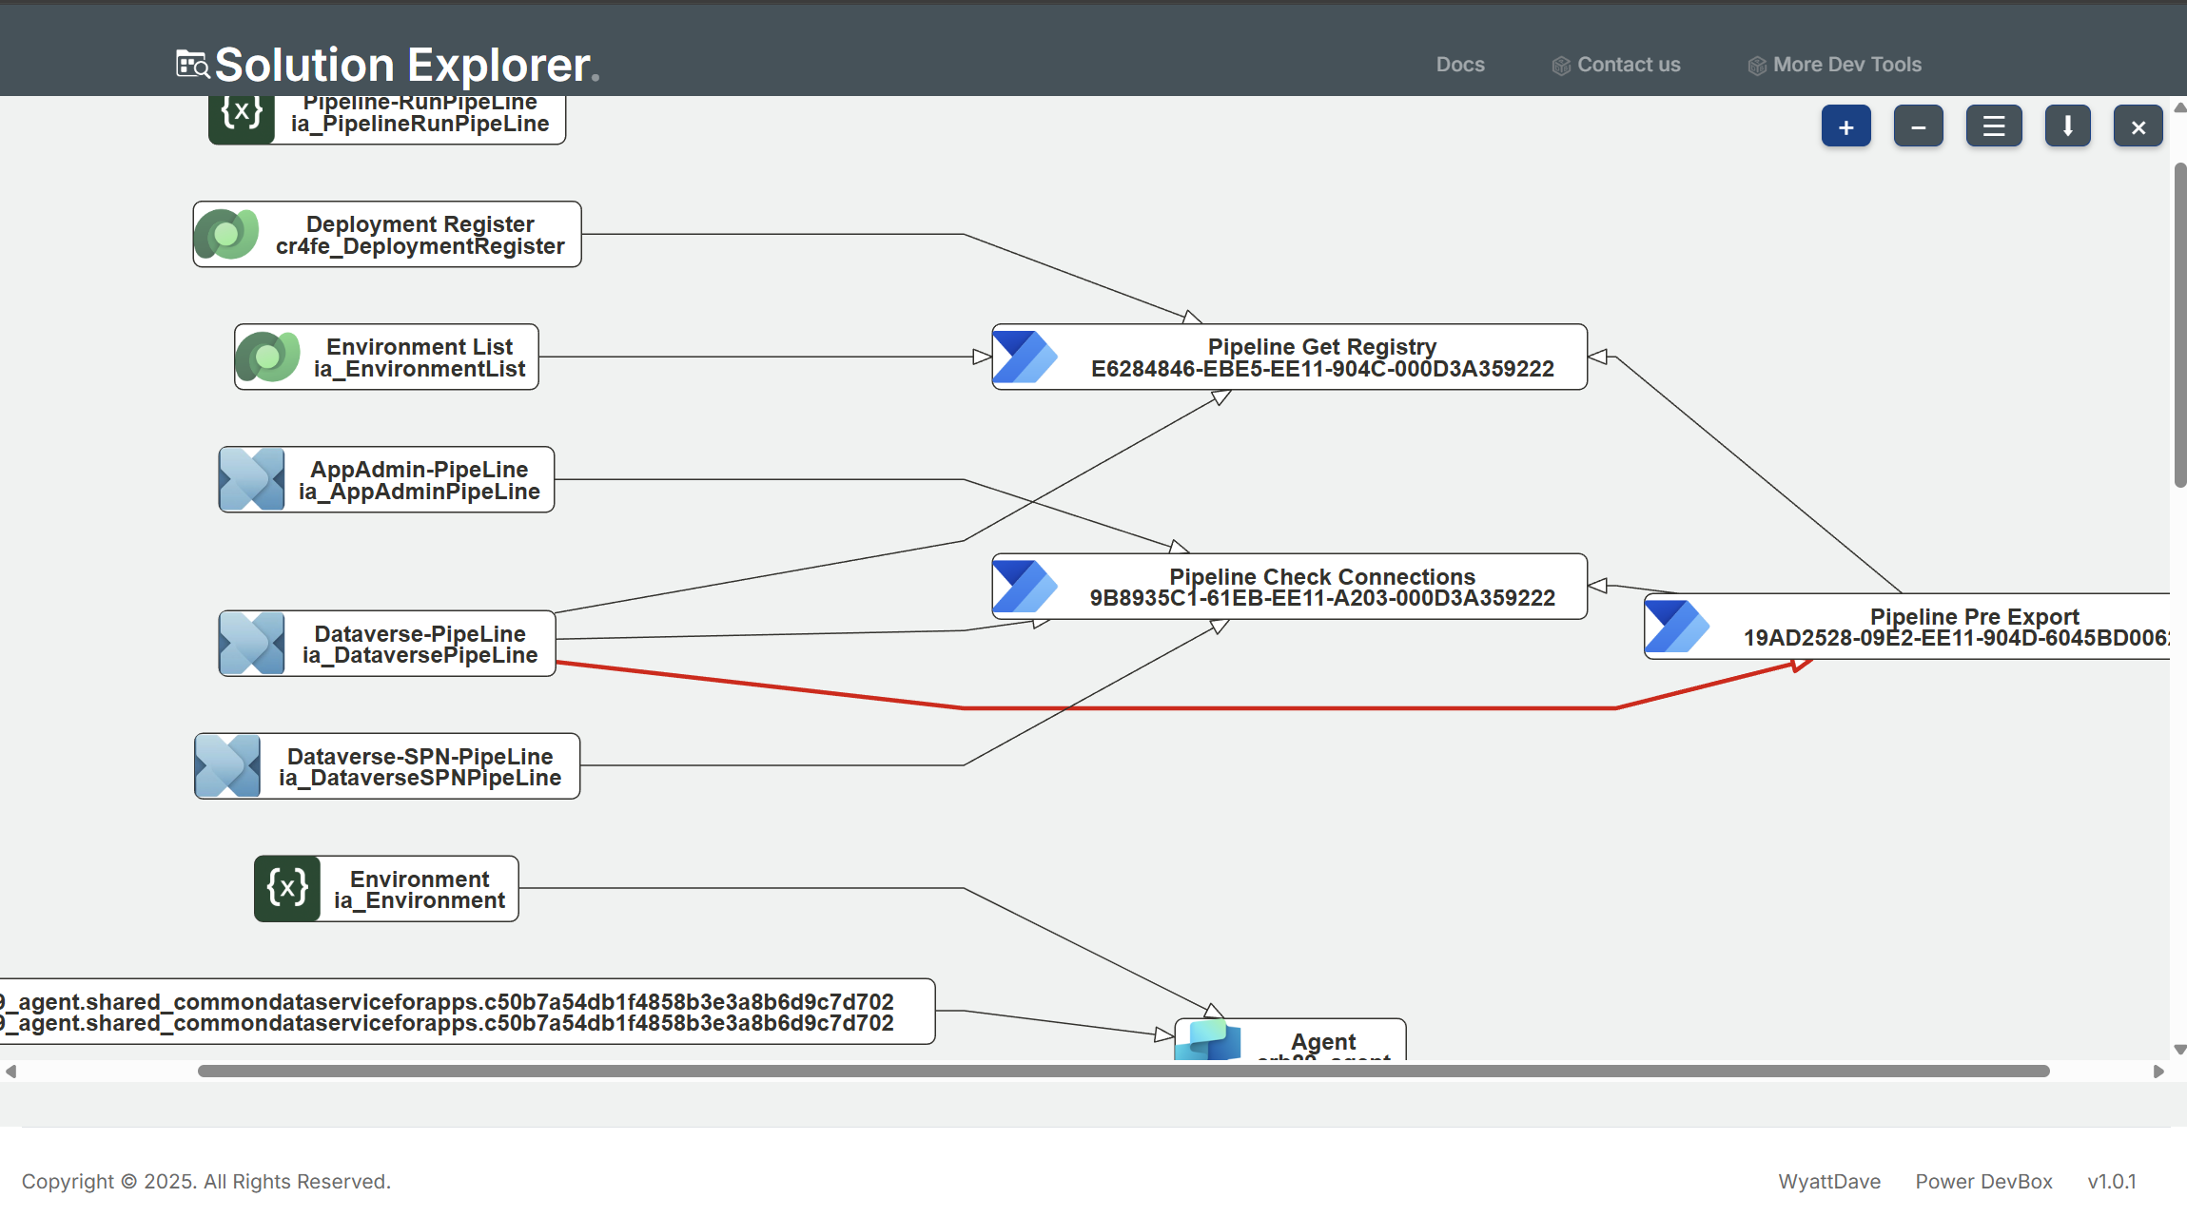The width and height of the screenshot is (2187, 1217).
Task: Open the Power DevBox footer link
Action: 1983,1181
